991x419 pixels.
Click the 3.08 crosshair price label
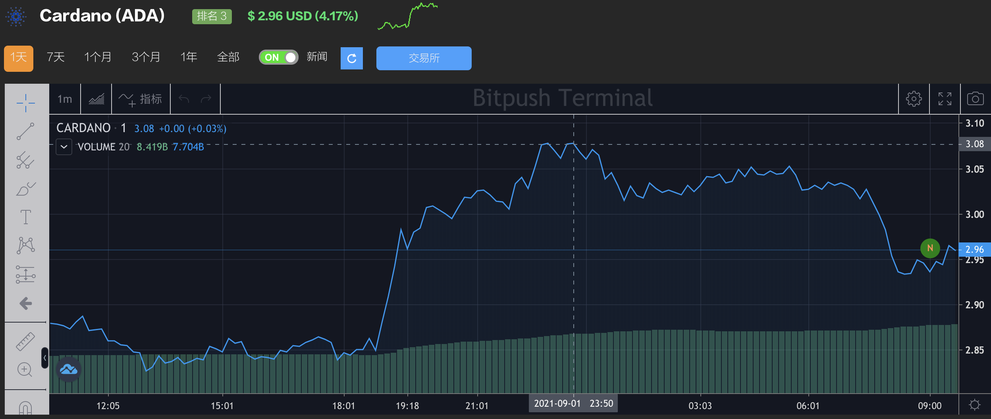(975, 144)
